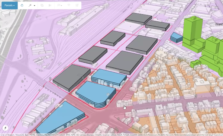Select the topmost gray building block
223x136 pixels.
pos(138,19)
